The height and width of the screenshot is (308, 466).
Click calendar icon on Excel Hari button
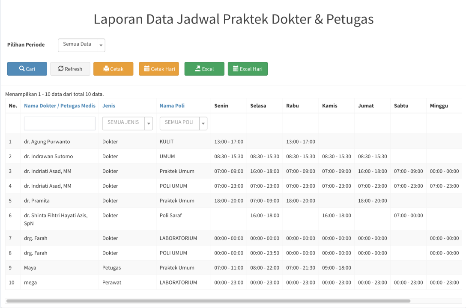[236, 69]
